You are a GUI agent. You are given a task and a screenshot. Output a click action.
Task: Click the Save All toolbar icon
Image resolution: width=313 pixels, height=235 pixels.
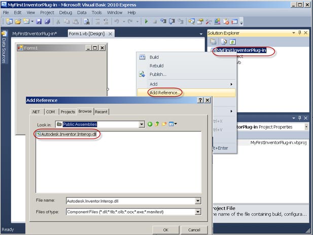click(x=47, y=22)
